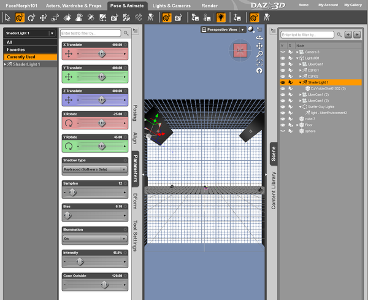The image size is (368, 300).
Task: Click the Scene pane back arrow button
Action: pos(348,35)
